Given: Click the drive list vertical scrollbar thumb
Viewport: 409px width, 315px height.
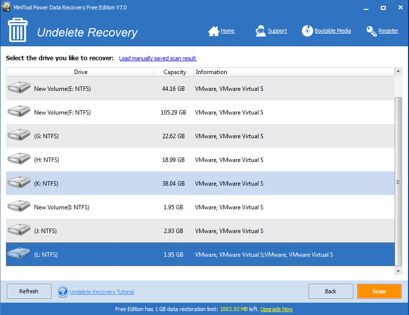Looking at the screenshot, I should click(x=398, y=182).
